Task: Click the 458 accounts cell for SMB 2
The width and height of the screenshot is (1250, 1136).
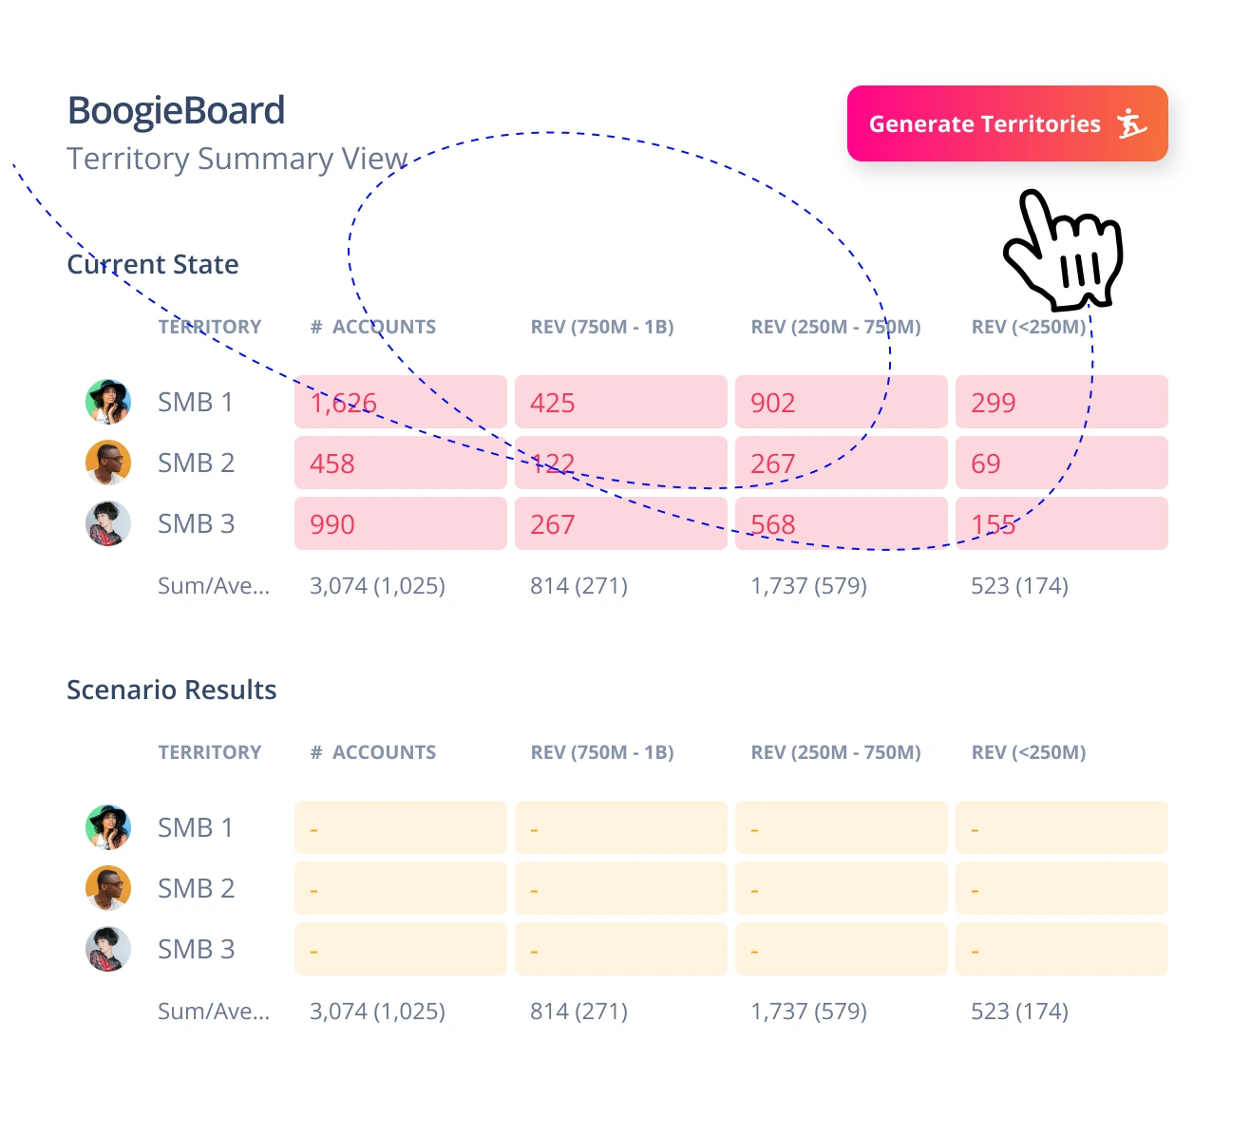Action: (400, 463)
